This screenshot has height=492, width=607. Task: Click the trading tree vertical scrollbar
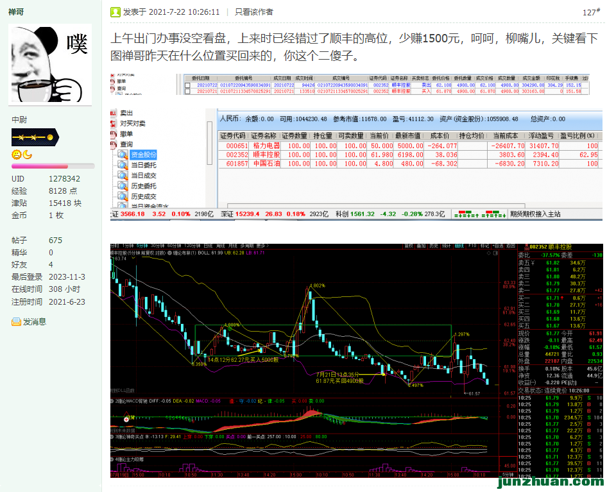tap(210, 143)
